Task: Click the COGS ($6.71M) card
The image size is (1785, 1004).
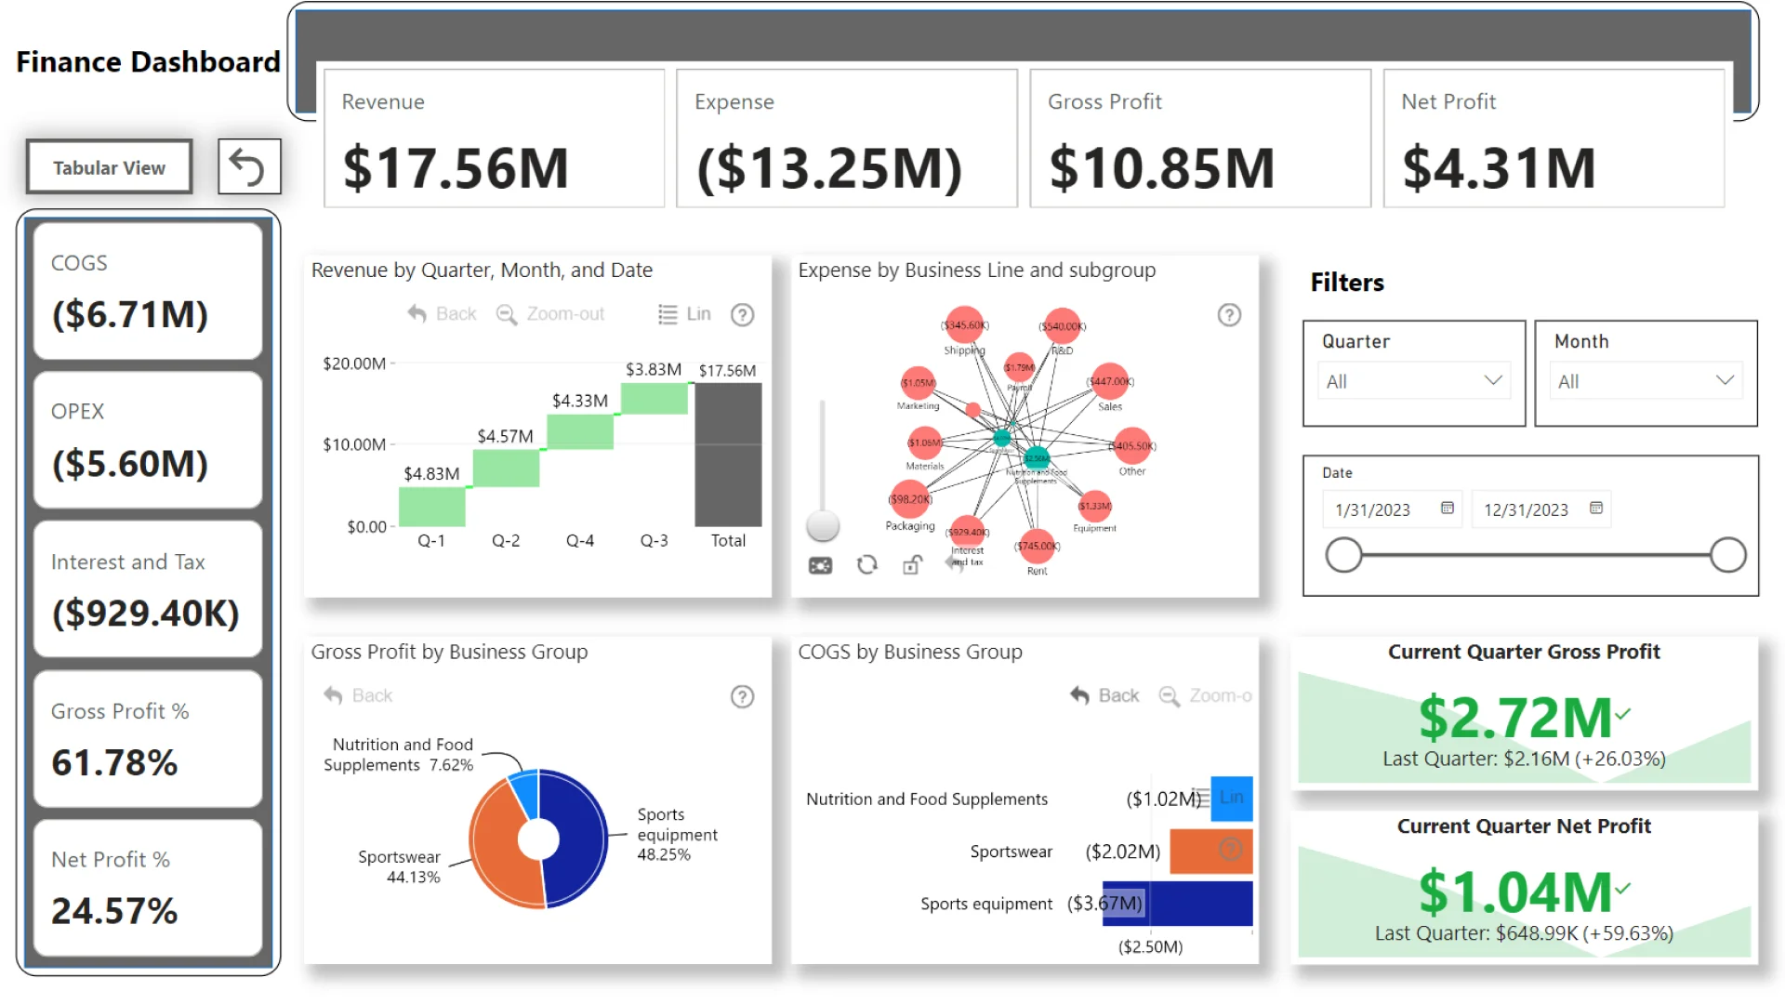Action: pos(148,291)
